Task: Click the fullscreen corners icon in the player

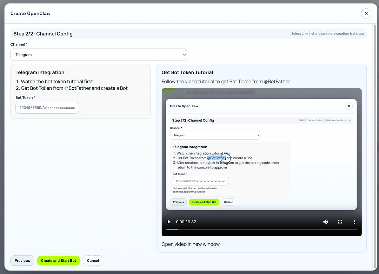Action: (340, 222)
